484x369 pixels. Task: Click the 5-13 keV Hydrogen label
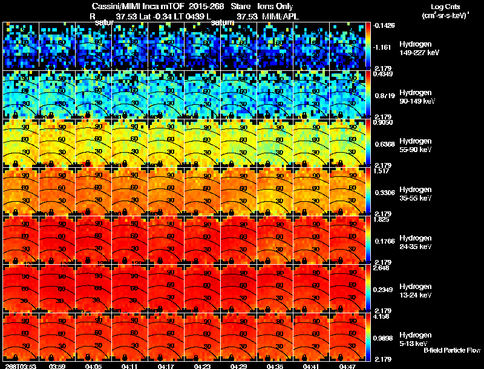click(416, 339)
